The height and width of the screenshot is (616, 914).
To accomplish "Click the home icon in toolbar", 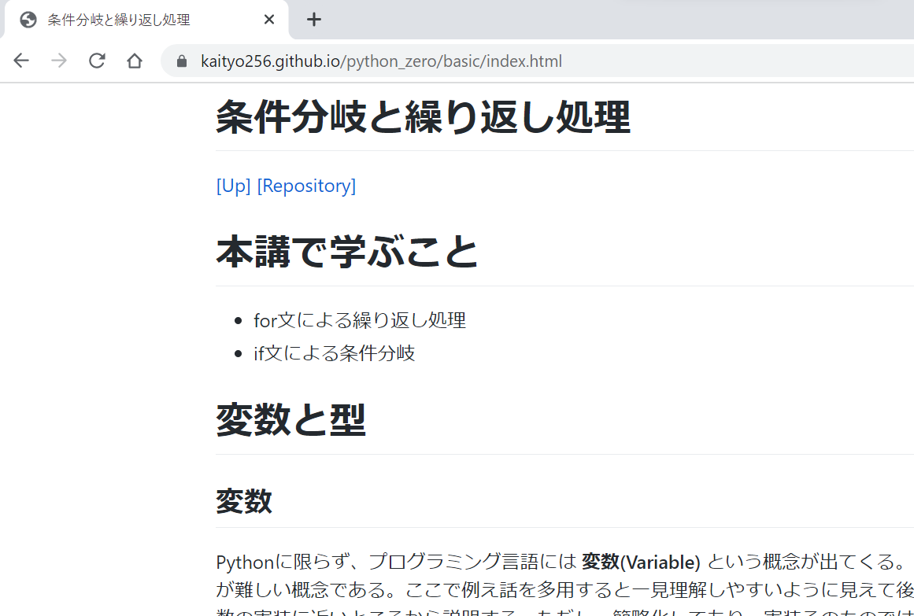I will click(134, 61).
